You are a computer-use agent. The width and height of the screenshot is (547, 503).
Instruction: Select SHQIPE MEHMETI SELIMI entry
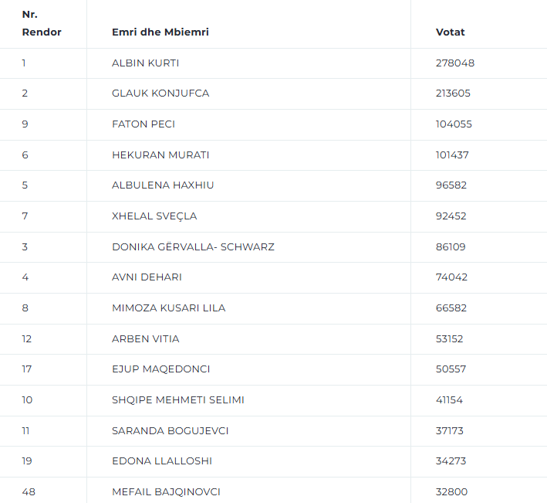(178, 400)
